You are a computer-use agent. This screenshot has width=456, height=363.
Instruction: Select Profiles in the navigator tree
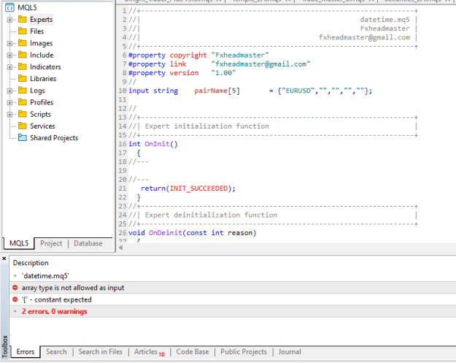pyautogui.click(x=42, y=102)
